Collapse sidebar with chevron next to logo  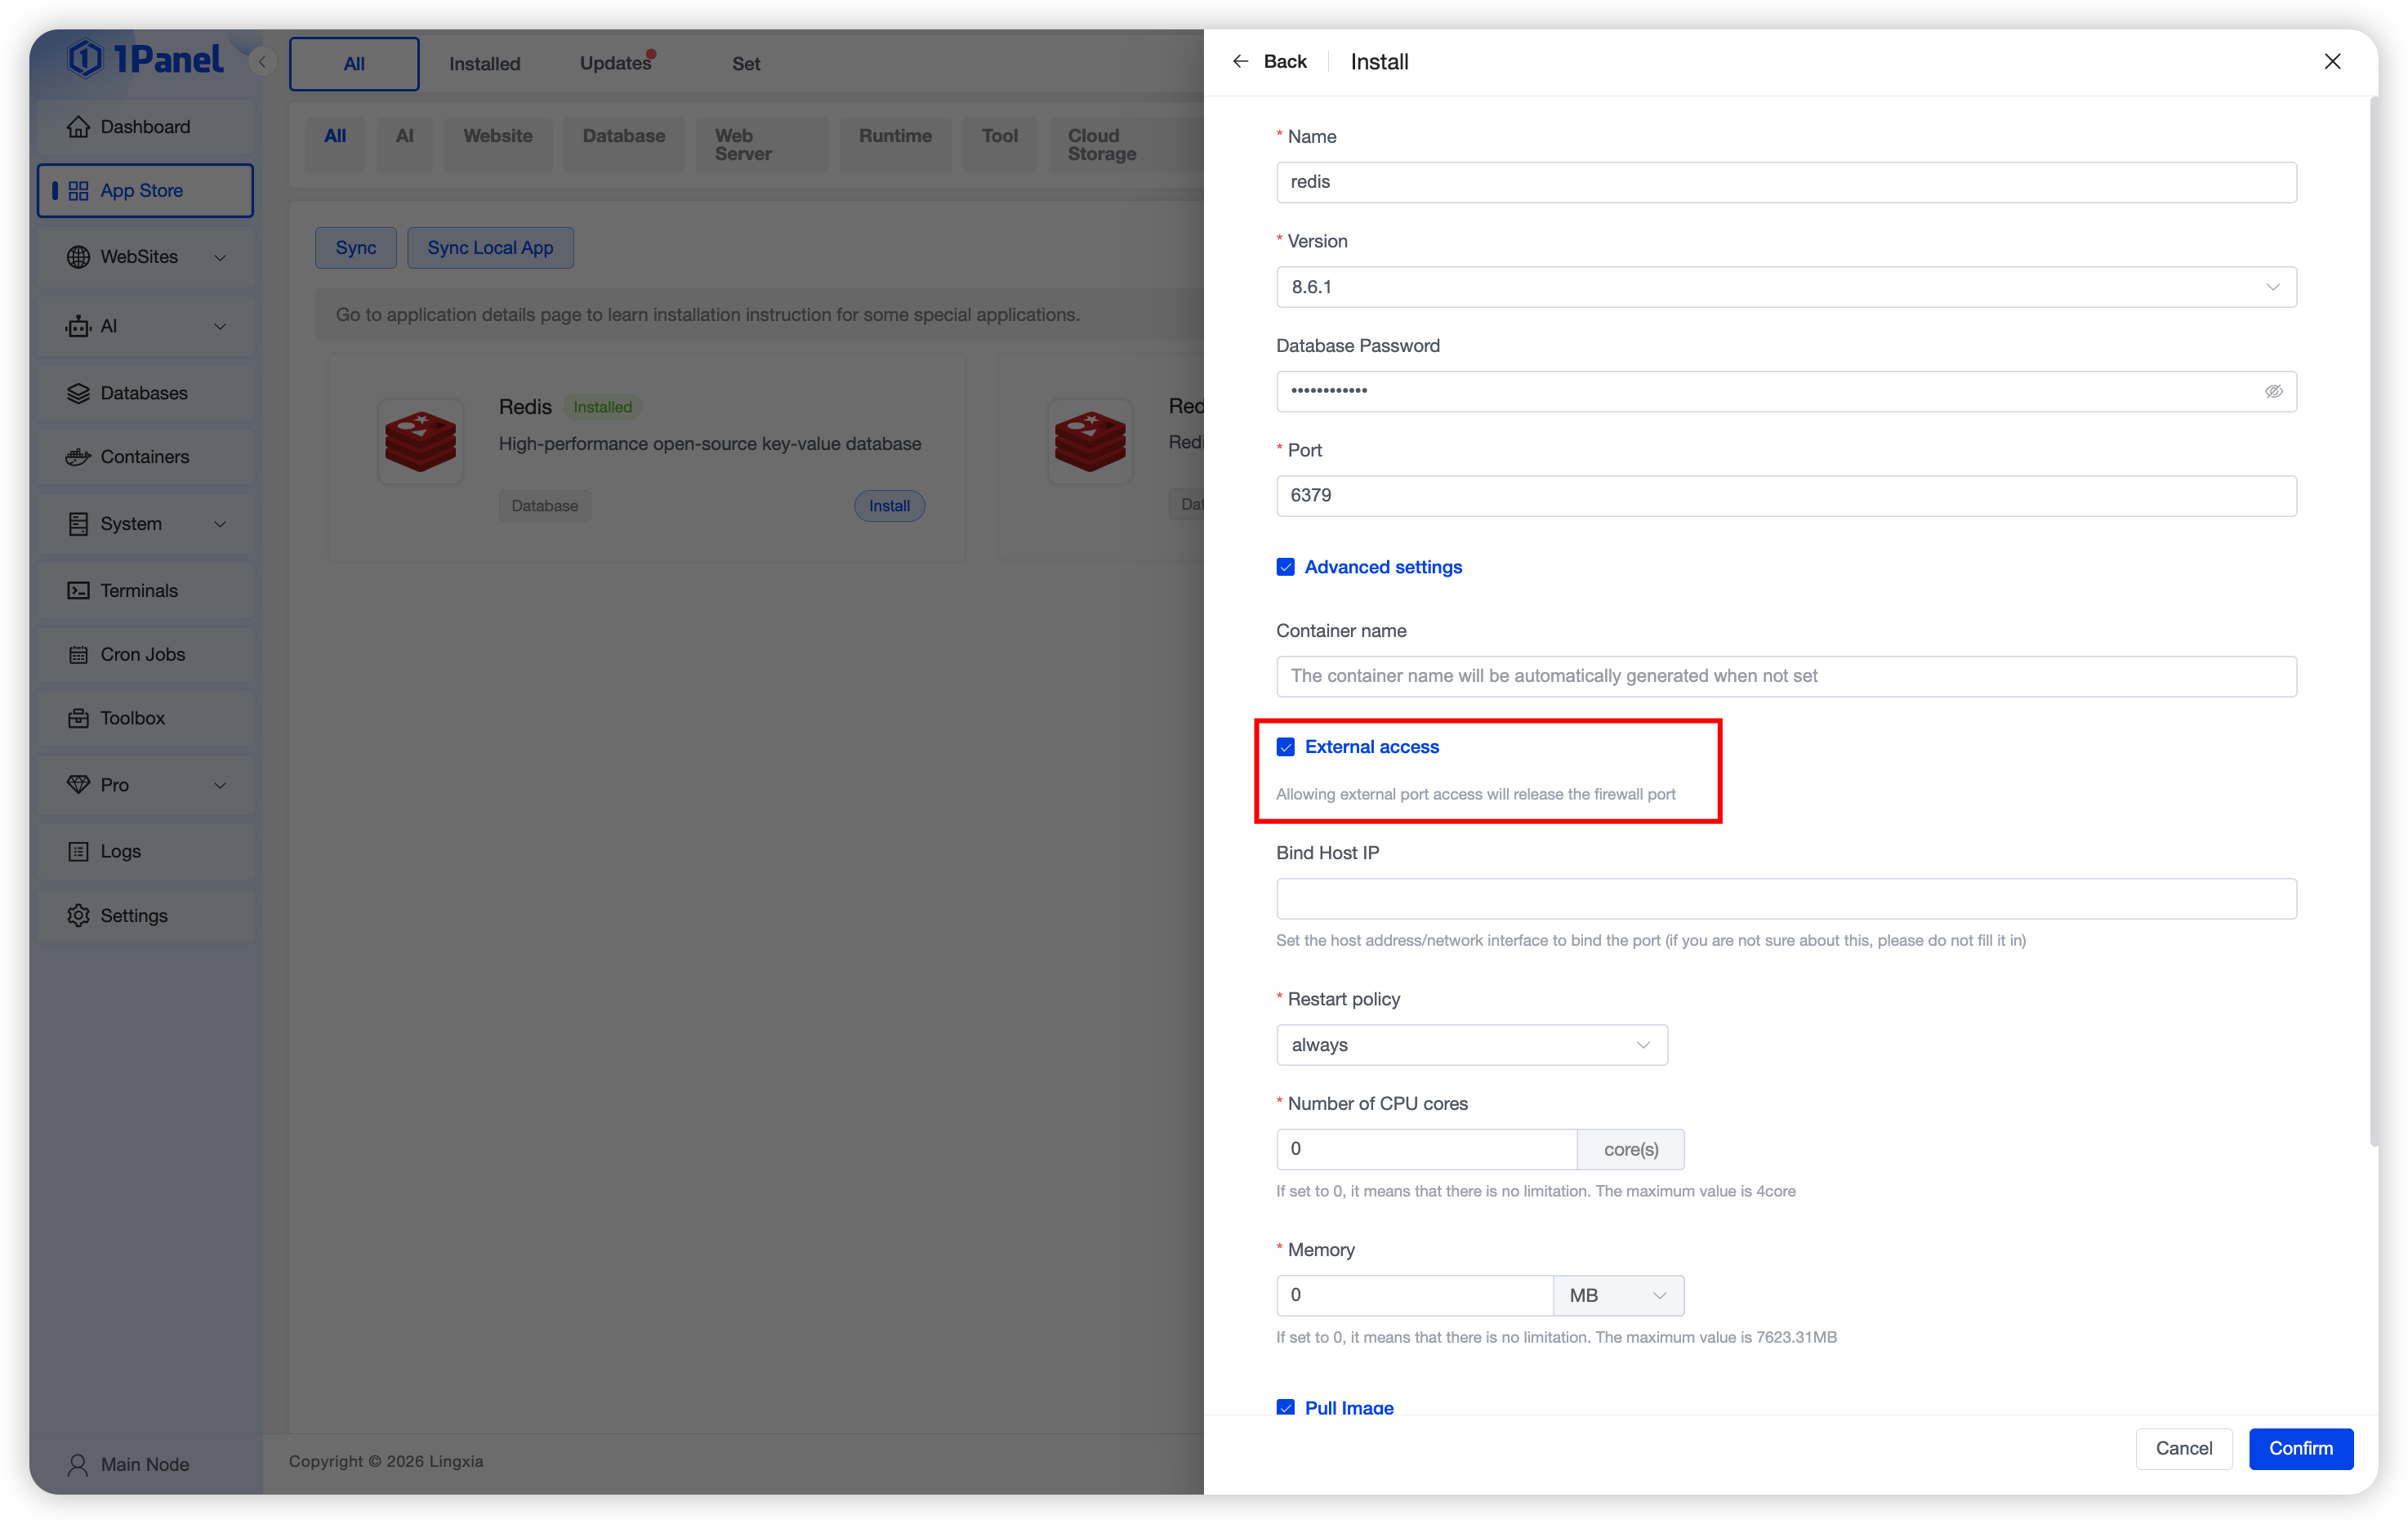click(262, 62)
